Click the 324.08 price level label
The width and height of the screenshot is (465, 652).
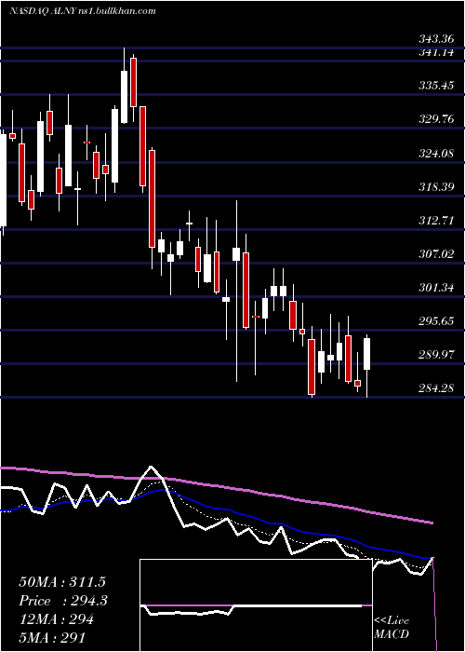point(436,154)
